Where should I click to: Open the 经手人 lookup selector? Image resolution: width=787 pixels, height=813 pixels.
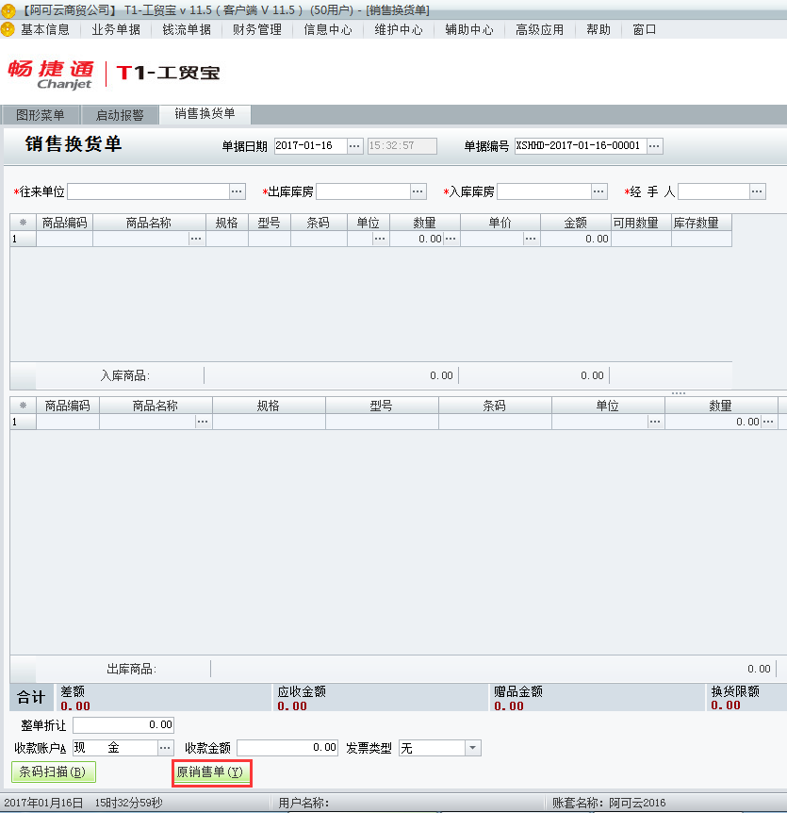coord(758,191)
